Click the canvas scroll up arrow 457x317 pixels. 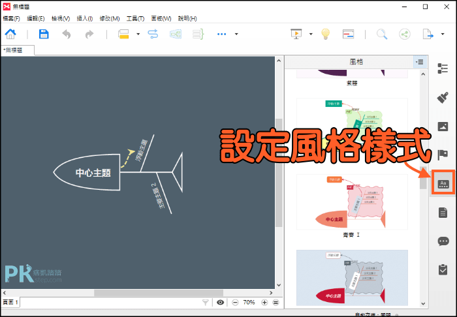point(279,61)
